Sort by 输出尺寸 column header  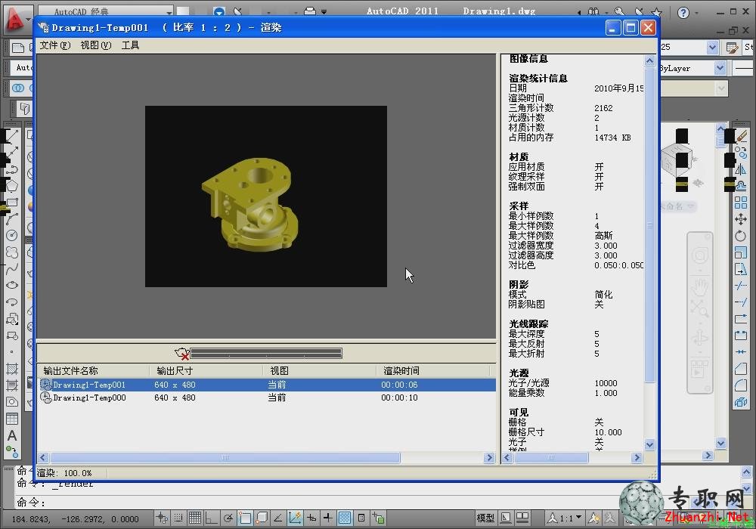[x=206, y=370]
